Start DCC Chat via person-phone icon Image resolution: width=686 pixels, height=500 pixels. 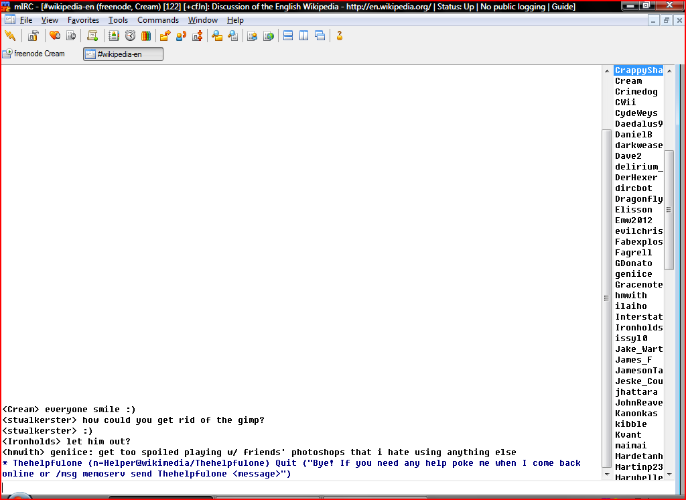[x=181, y=36]
